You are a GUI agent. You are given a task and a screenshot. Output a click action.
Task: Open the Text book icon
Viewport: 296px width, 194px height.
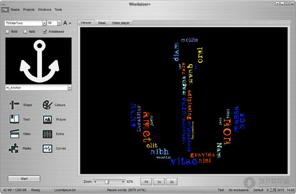14,119
